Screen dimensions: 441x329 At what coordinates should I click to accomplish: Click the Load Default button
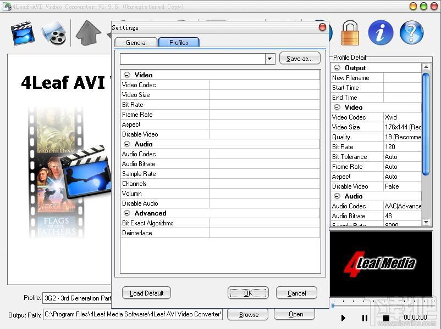pos(146,293)
